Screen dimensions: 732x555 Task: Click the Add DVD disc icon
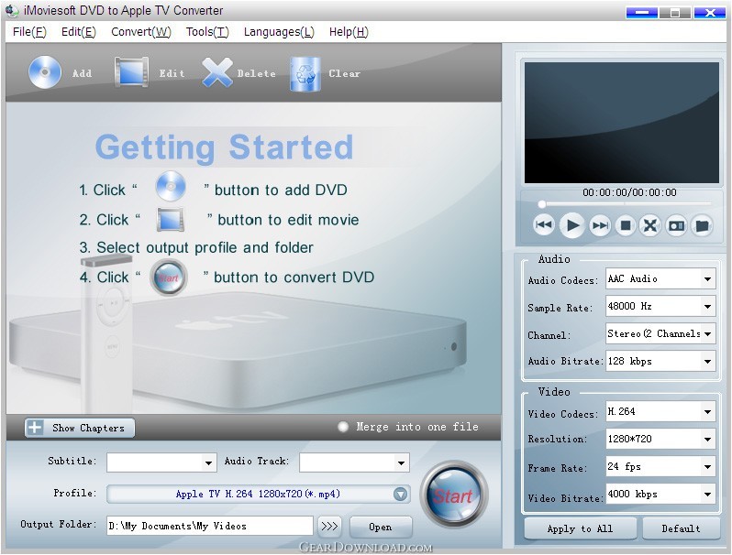[45, 72]
